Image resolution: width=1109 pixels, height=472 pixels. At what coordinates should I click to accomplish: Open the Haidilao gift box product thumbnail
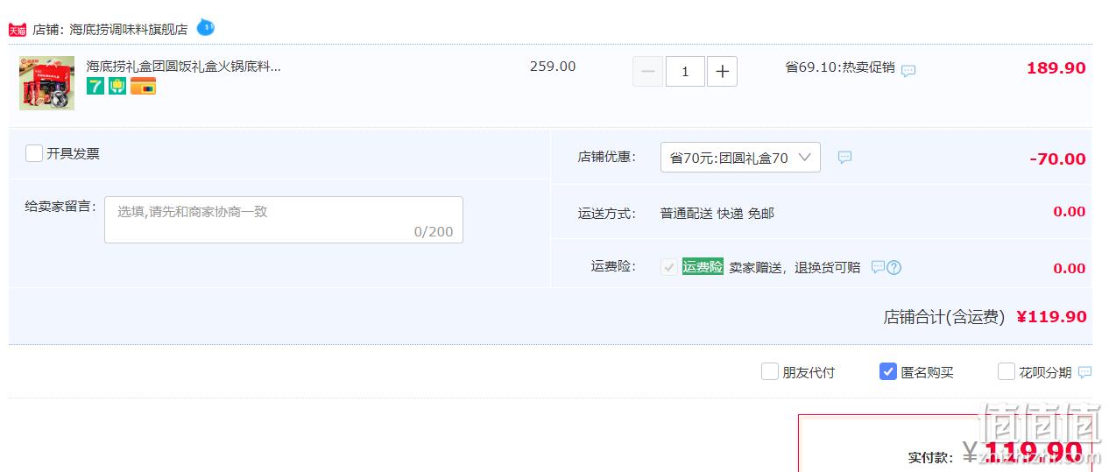click(x=47, y=83)
